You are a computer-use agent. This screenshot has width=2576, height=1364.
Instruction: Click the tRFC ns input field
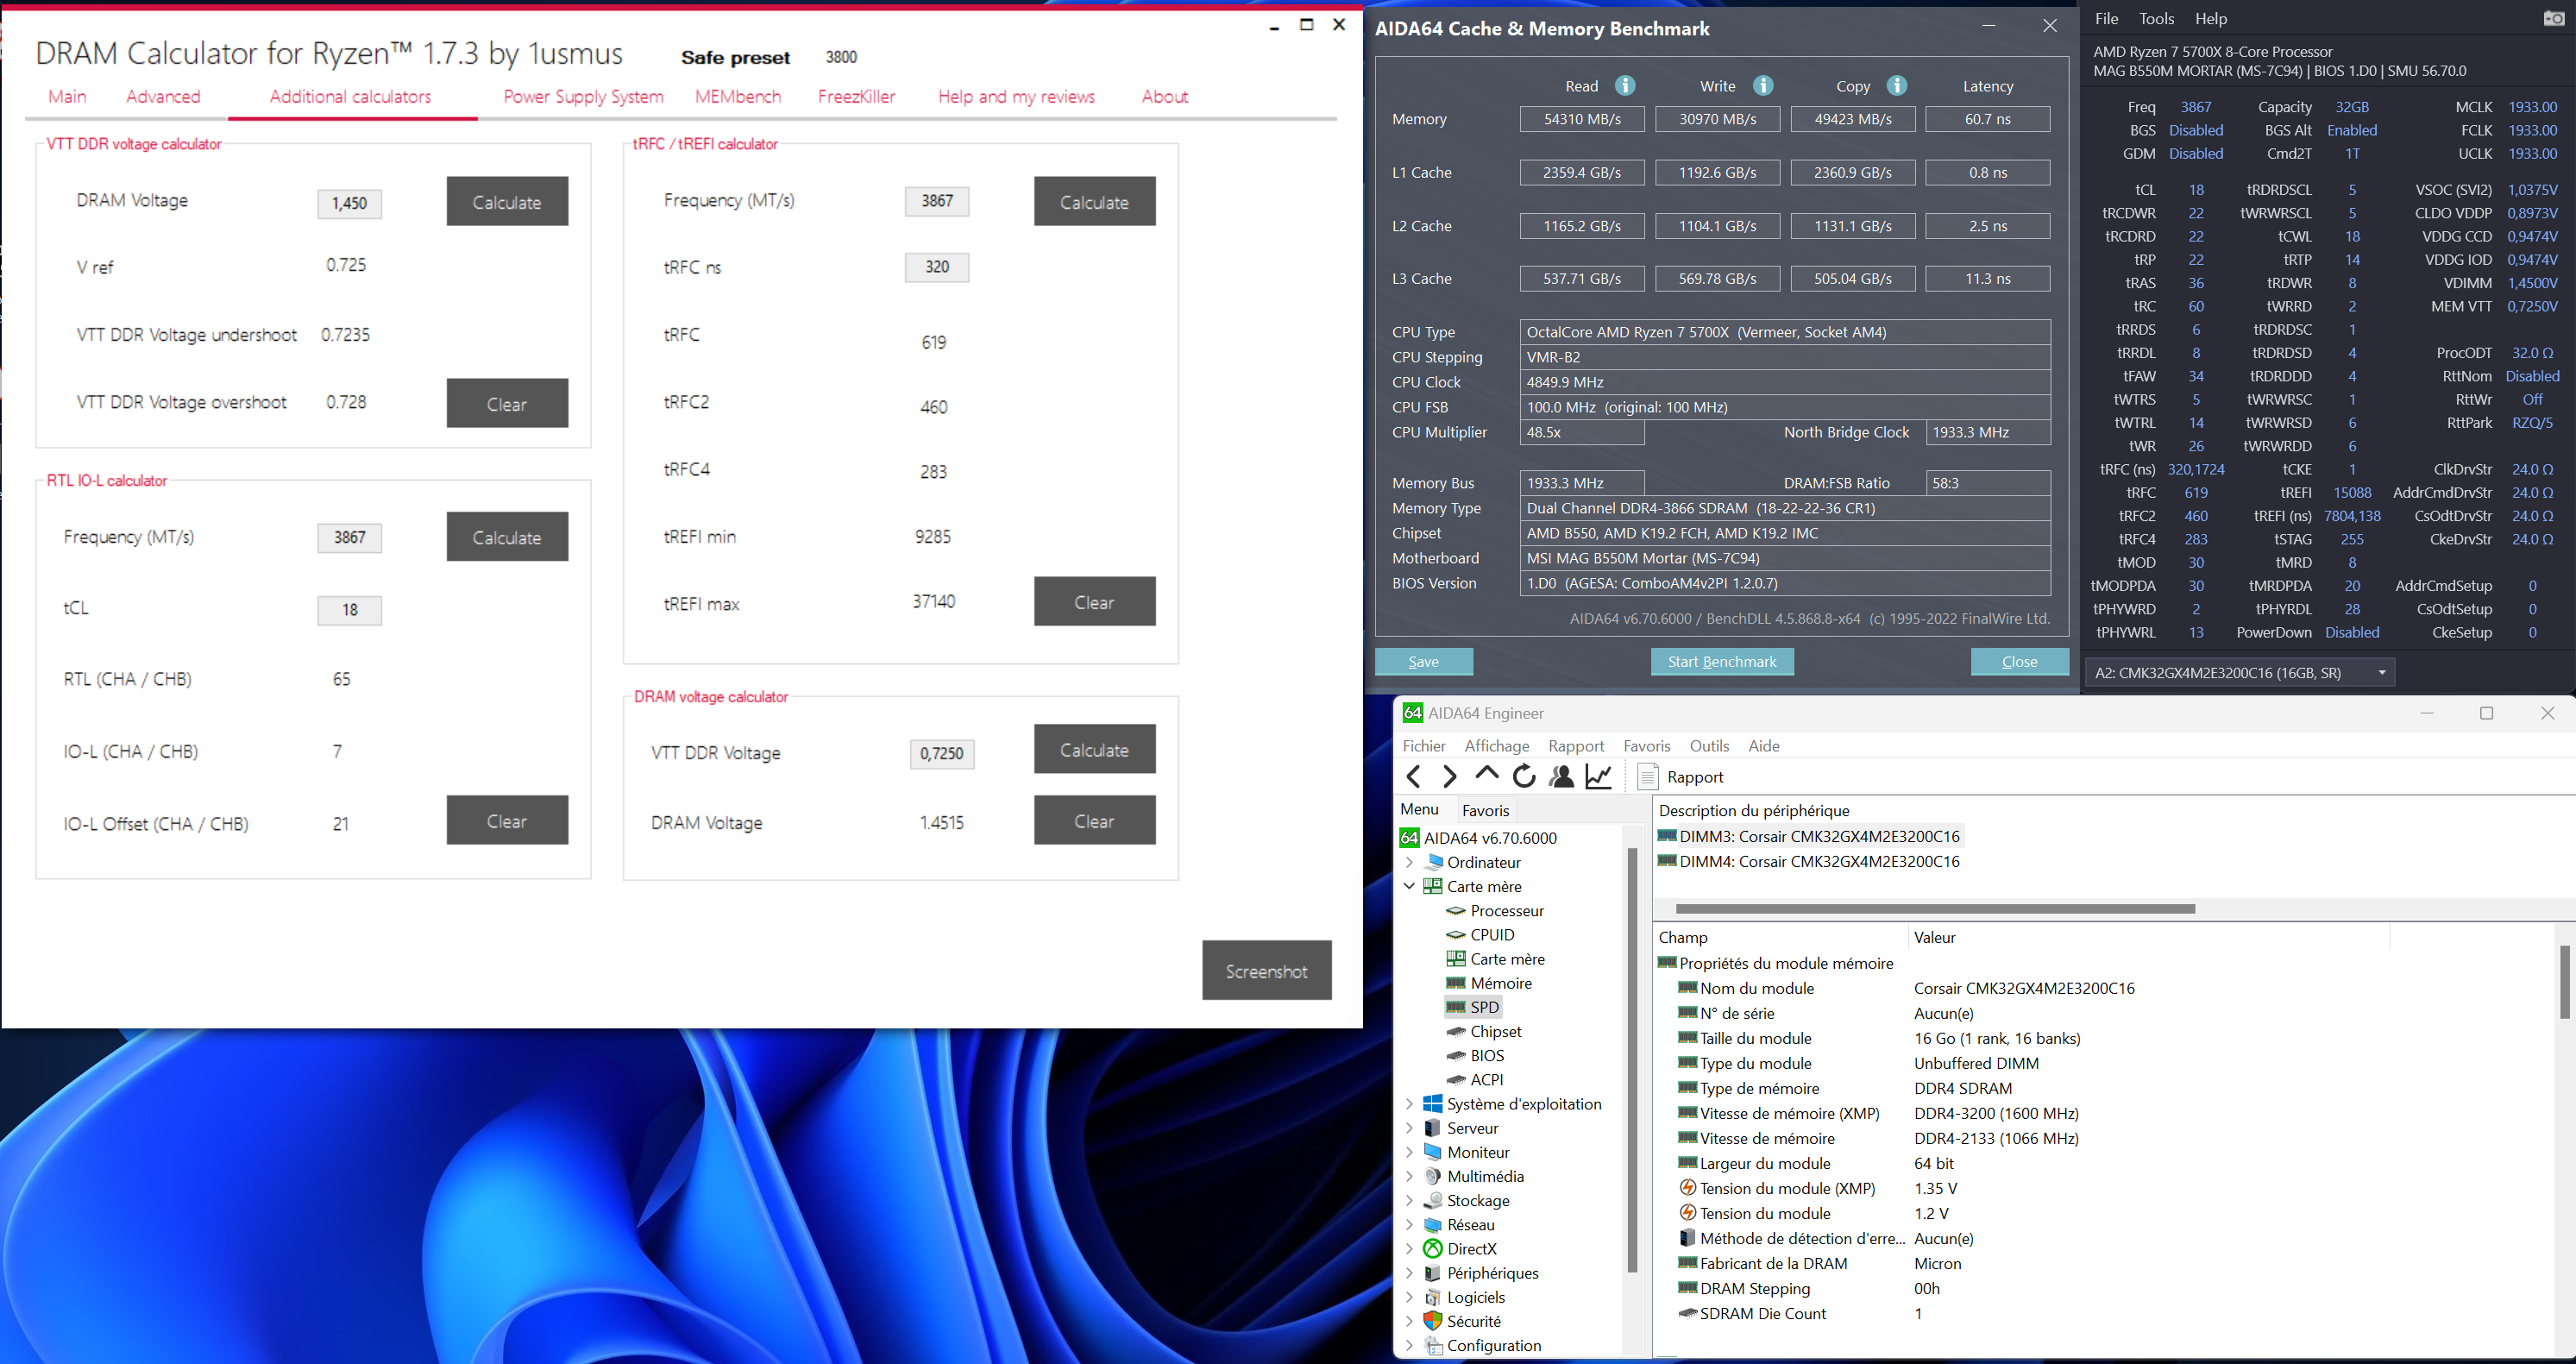(936, 267)
